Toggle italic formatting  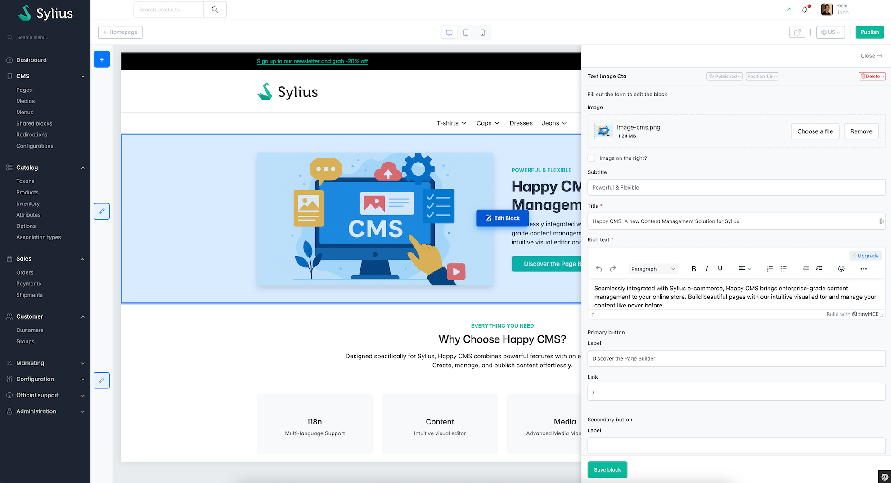[707, 269]
